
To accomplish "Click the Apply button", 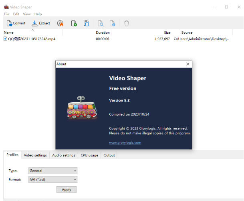I will point(67,189).
